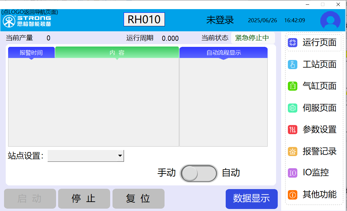Click the 站点设置 combo box field

tap(82, 156)
